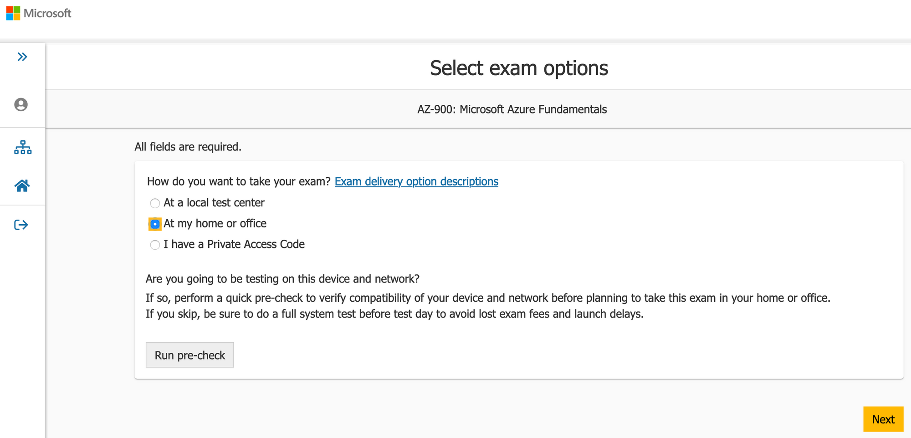Click the Microsoft wordmark text in header

pos(47,13)
